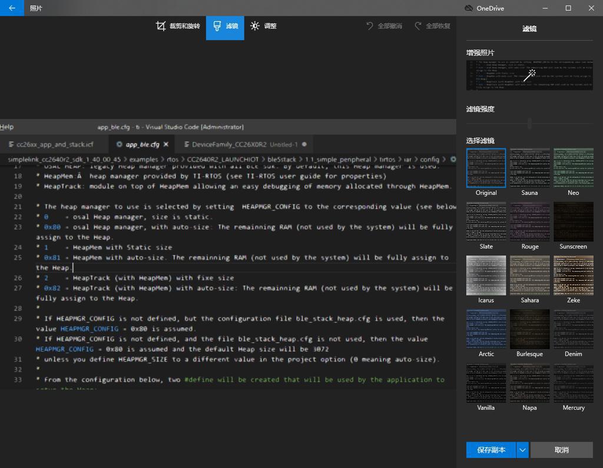Expand the save options dropdown arrow
603x468 pixels.
coord(522,450)
